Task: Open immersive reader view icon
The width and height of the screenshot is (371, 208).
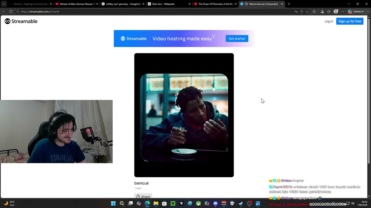Action: (301, 12)
